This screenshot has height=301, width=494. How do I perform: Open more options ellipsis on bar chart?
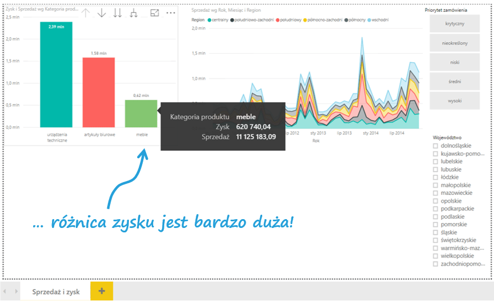point(170,13)
